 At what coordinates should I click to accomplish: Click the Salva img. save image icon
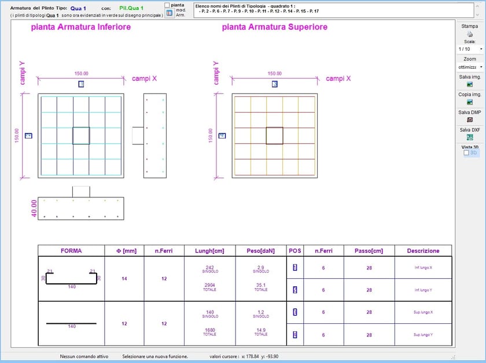click(469, 85)
